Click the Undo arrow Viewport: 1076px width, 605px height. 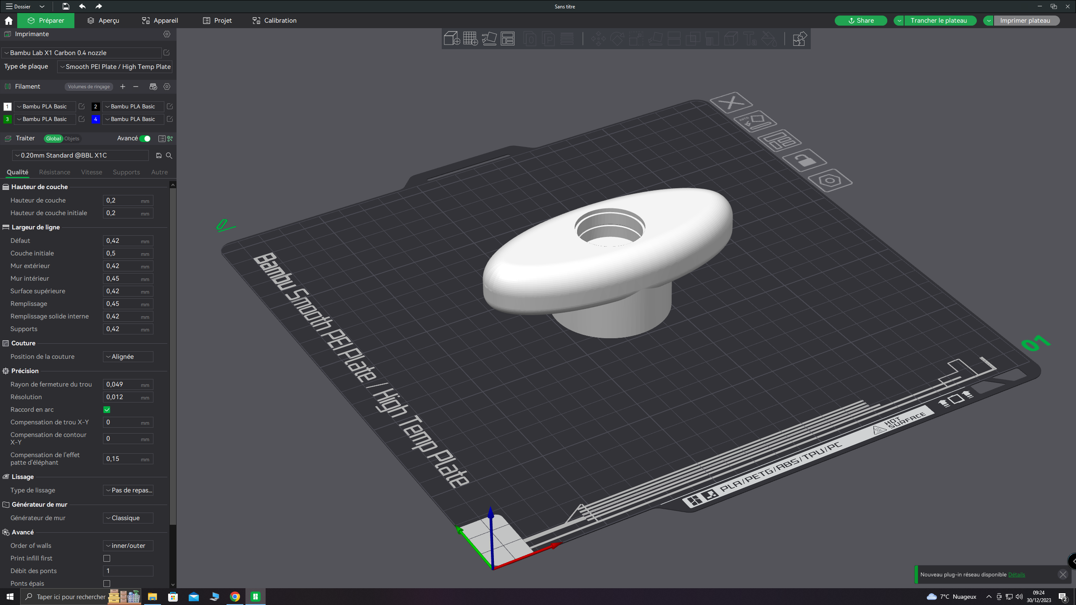tap(82, 6)
